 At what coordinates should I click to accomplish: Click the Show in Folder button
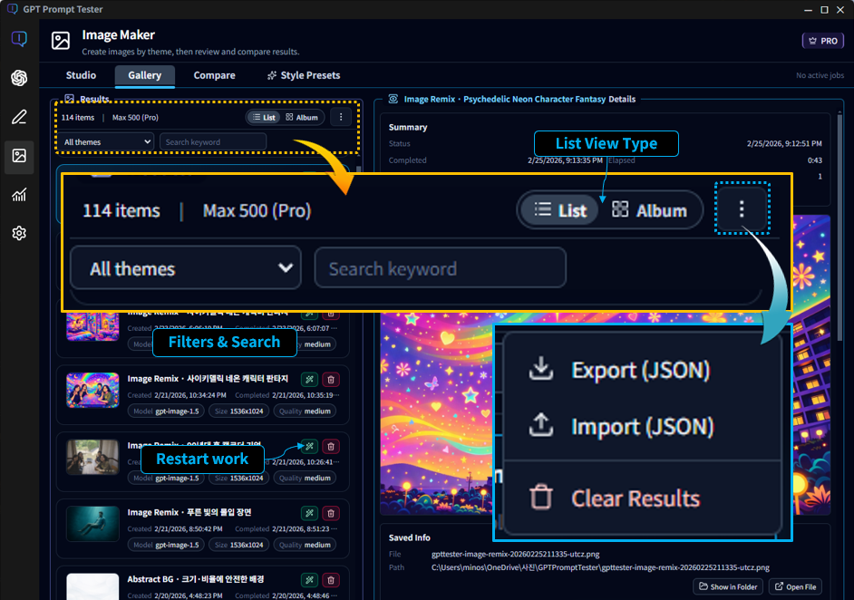click(x=727, y=586)
